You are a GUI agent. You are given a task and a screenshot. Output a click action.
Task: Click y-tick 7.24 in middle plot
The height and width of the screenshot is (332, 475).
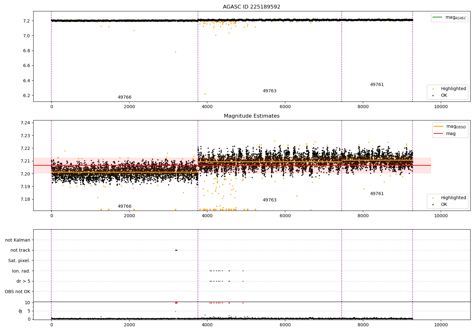pyautogui.click(x=25, y=123)
